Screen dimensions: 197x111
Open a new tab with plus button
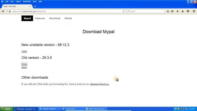pos(35,6)
